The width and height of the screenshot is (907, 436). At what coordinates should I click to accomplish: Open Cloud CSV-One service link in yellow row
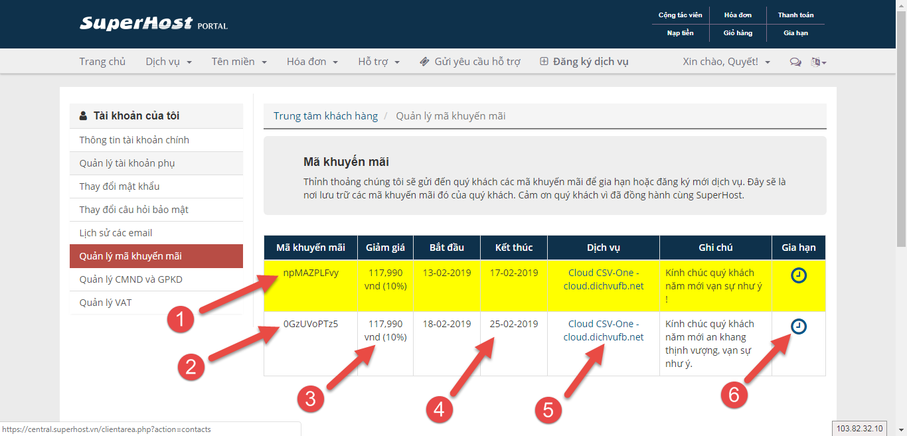click(604, 279)
